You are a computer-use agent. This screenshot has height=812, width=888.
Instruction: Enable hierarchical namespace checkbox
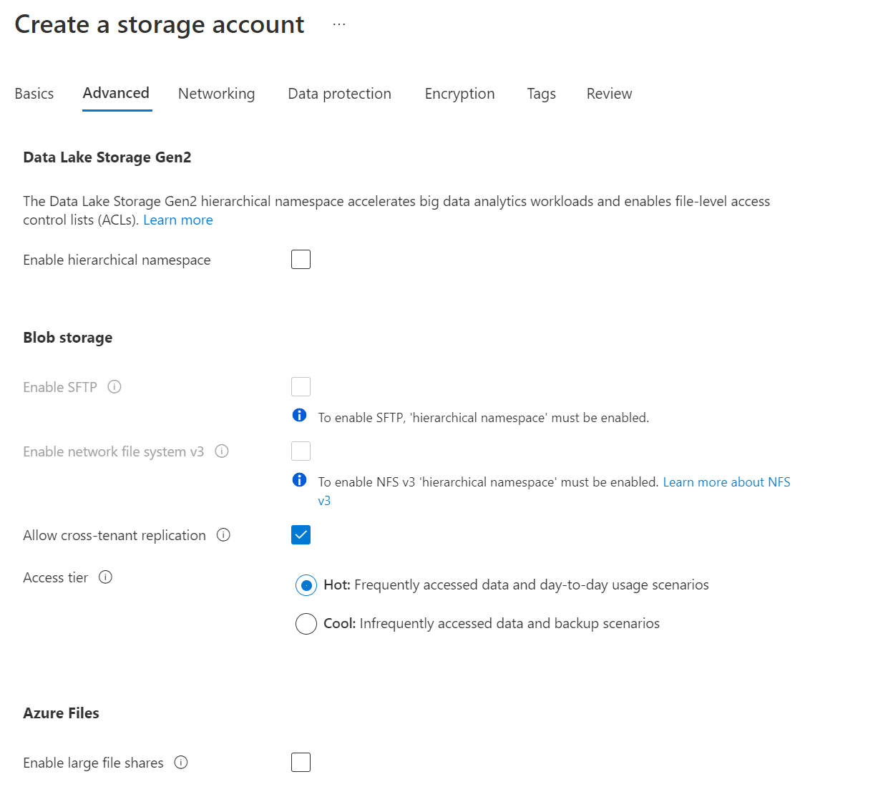[x=301, y=260]
